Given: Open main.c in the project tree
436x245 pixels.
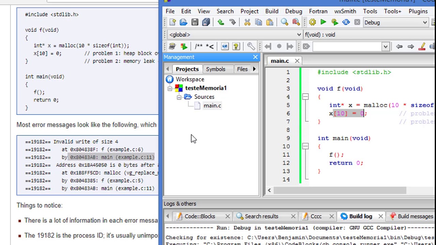Looking at the screenshot, I should click(x=212, y=105).
